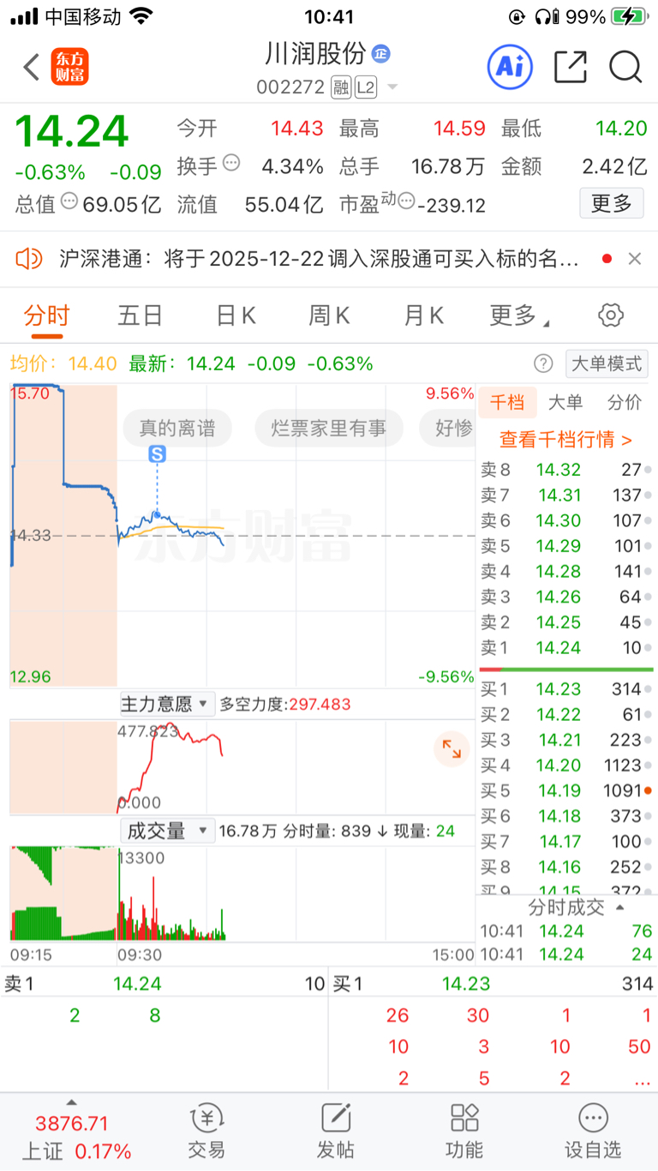Open the search magnifier icon

click(x=625, y=67)
